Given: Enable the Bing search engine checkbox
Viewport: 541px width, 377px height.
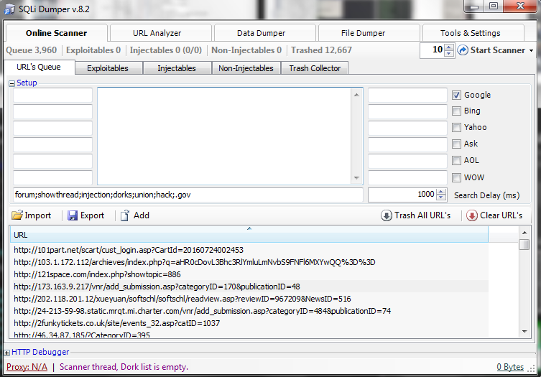Looking at the screenshot, I should 456,111.
